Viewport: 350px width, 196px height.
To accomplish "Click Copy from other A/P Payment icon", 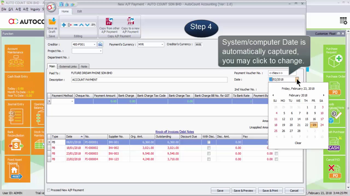I will [109, 22].
